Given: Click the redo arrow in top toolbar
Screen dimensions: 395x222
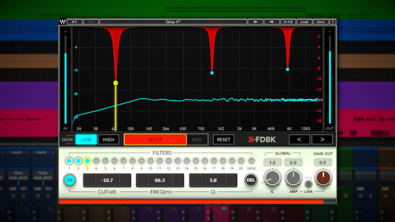Looking at the screenshot, I should pos(91,22).
